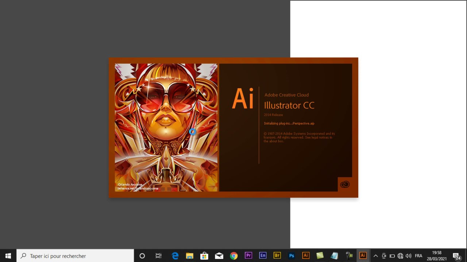Image resolution: width=467 pixels, height=262 pixels.
Task: Click 'Initializing plug-ins...Perspective.aip' status text
Action: [289, 123]
